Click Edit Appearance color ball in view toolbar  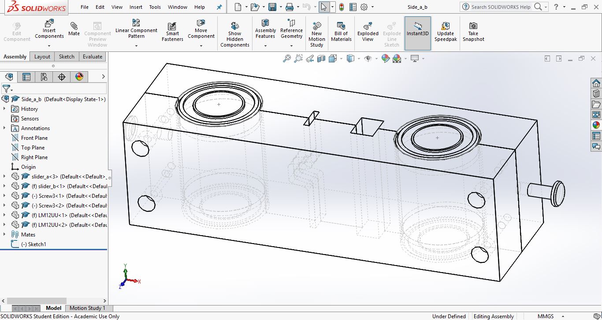[x=386, y=58]
